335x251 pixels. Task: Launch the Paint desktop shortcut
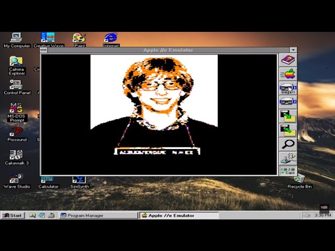pyautogui.click(x=79, y=40)
